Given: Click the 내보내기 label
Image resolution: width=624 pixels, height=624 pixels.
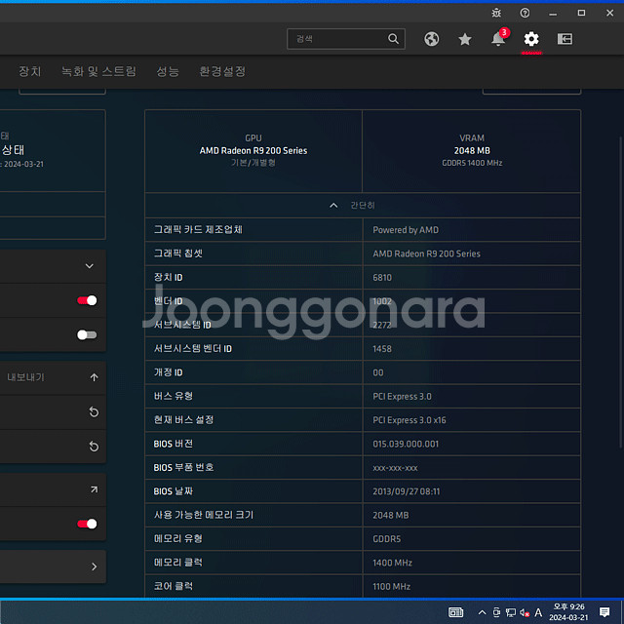Looking at the screenshot, I should (x=26, y=377).
